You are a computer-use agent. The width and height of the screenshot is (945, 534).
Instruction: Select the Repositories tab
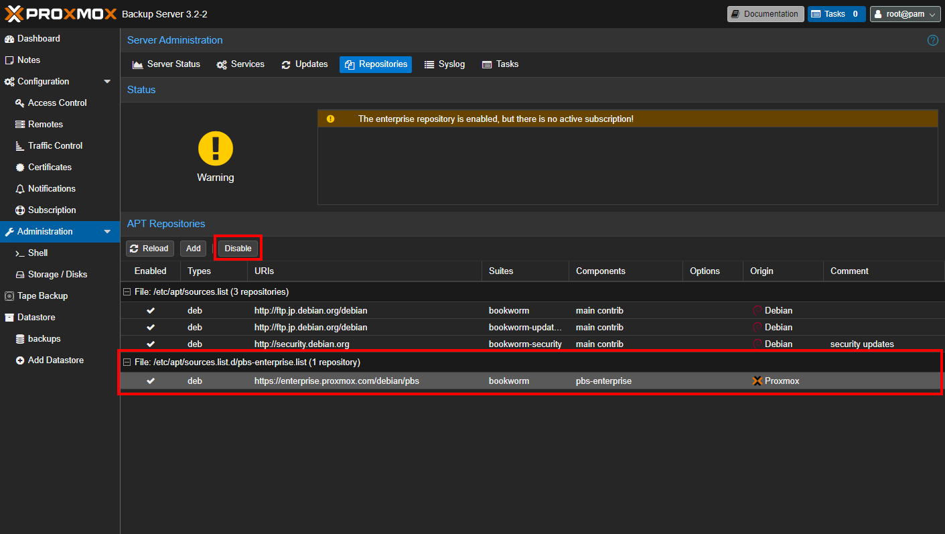click(376, 64)
